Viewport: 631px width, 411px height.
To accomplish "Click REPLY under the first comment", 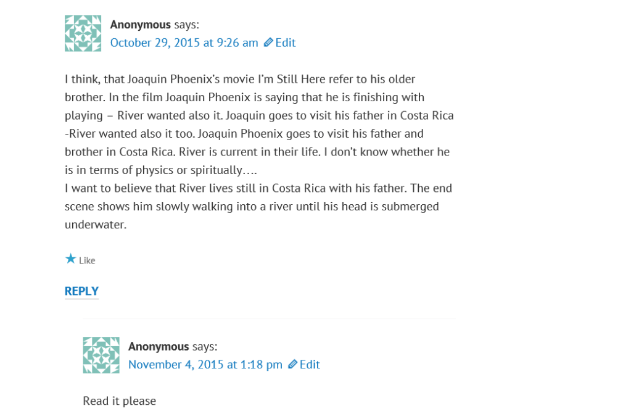I will click(81, 291).
